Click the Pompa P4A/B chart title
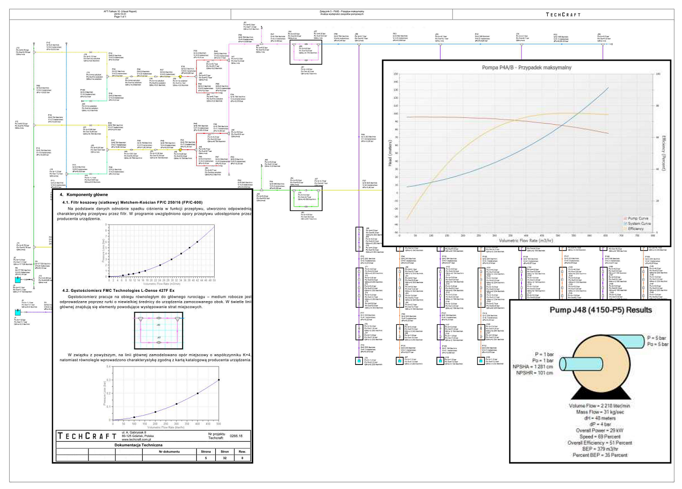682x489 pixels. coord(526,67)
